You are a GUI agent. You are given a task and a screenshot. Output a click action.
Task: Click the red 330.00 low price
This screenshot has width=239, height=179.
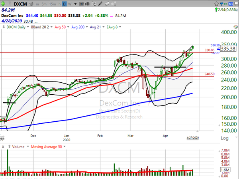60,16
